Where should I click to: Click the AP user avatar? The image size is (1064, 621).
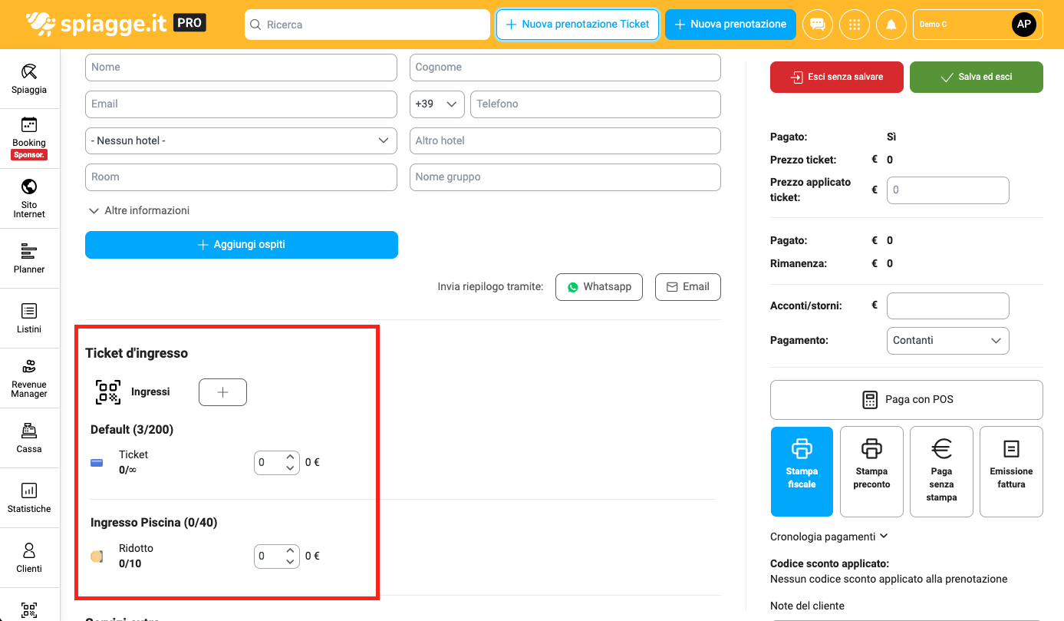1024,25
